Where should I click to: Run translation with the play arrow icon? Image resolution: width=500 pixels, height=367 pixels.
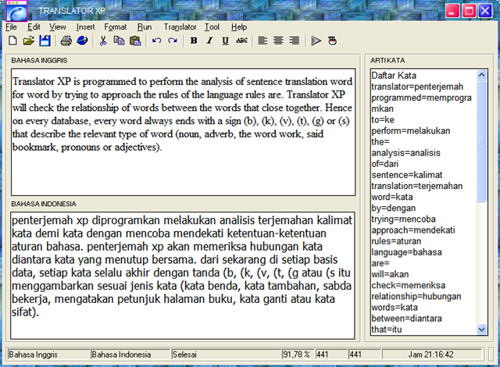316,41
